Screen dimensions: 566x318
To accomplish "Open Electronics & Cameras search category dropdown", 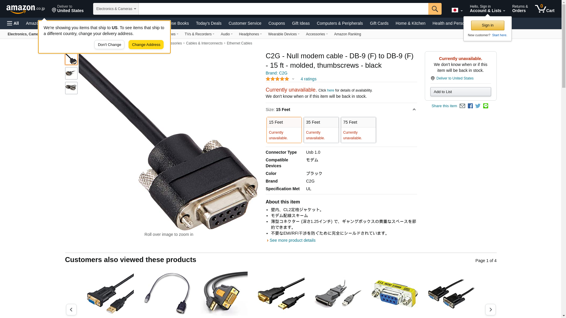I will click(116, 9).
